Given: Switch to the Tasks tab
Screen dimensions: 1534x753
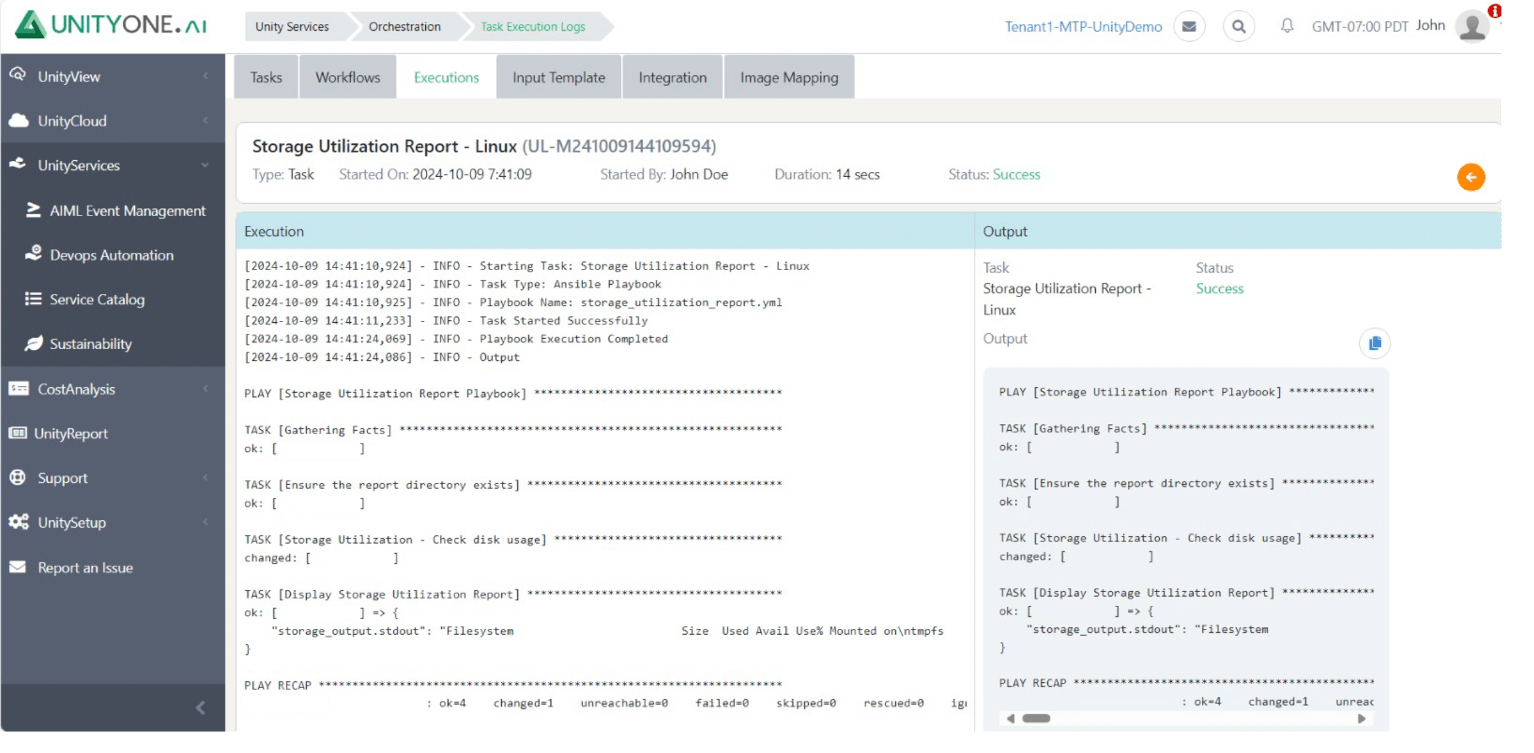Looking at the screenshot, I should [266, 77].
